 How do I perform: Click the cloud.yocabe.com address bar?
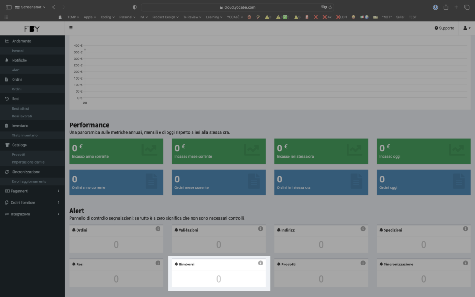tap(237, 7)
